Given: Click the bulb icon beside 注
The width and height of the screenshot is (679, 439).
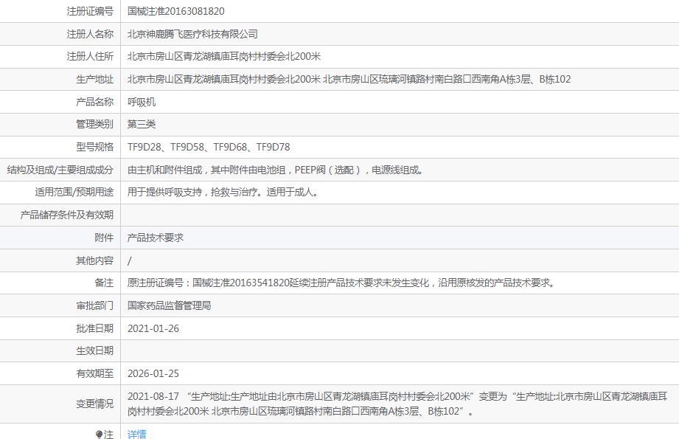Looking at the screenshot, I should click(x=100, y=435).
